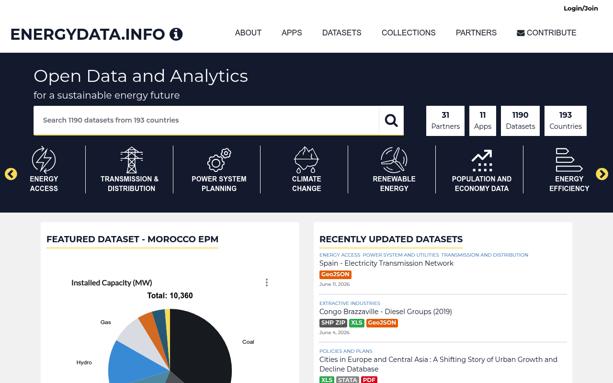Click the 193 Countries stat box
613x383 pixels.
566,121
